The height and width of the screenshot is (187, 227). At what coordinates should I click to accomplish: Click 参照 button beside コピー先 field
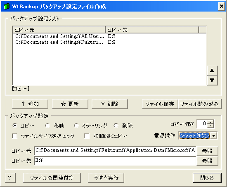tap(207, 161)
